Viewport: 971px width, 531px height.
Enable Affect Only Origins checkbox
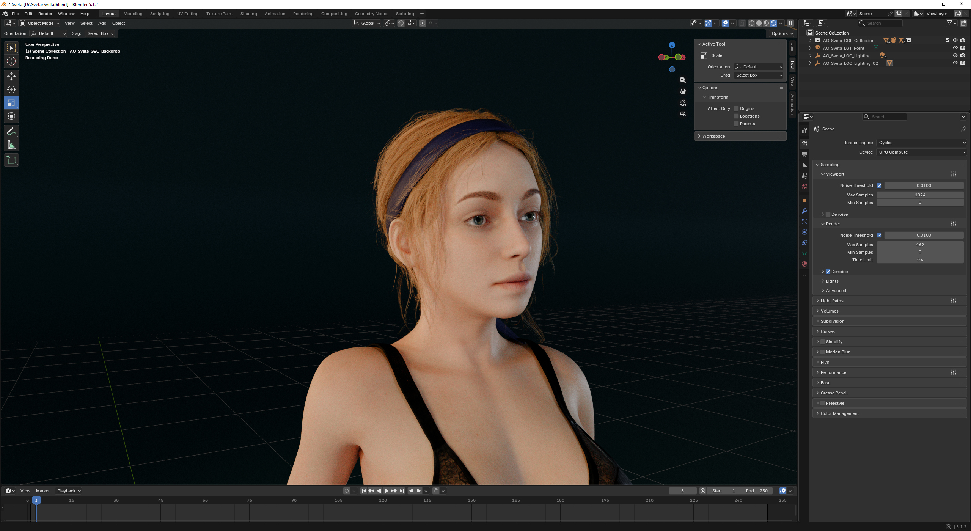(736, 108)
